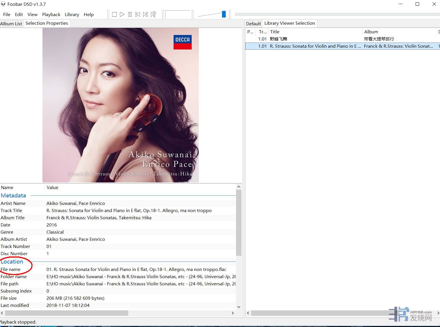Play a random track

[x=153, y=14]
